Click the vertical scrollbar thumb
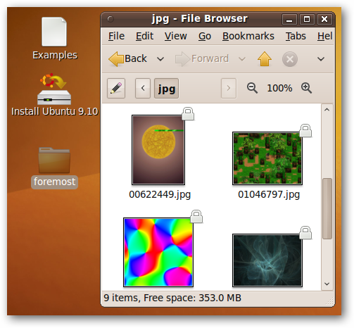Viewport: 354px width, 328px height. [x=327, y=208]
